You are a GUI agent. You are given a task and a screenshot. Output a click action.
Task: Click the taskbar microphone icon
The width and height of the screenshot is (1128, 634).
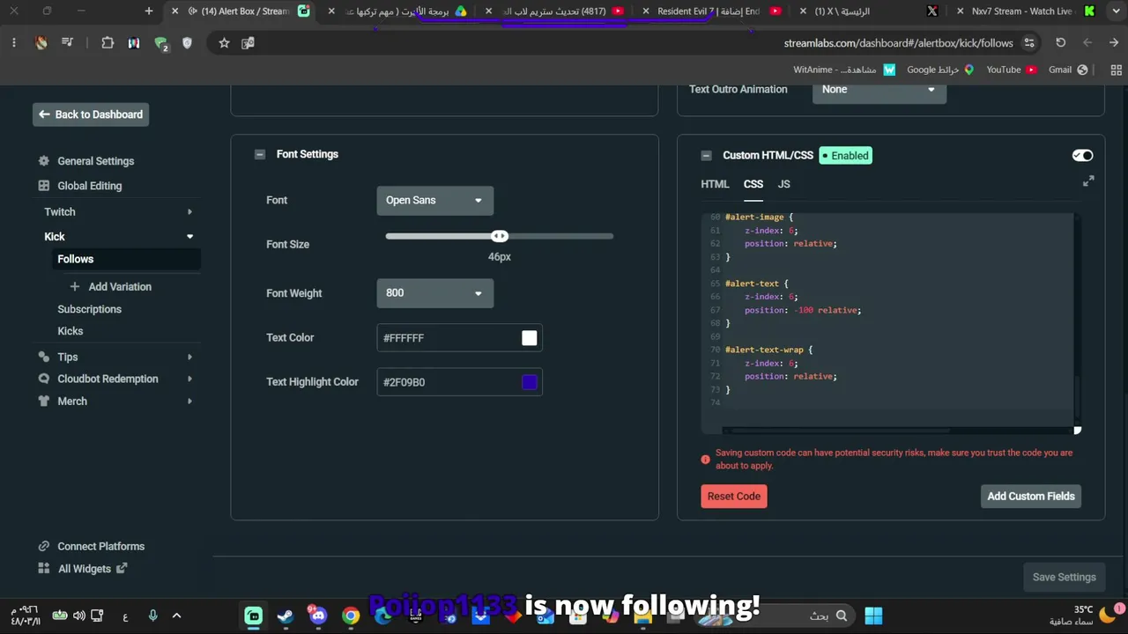point(152,616)
